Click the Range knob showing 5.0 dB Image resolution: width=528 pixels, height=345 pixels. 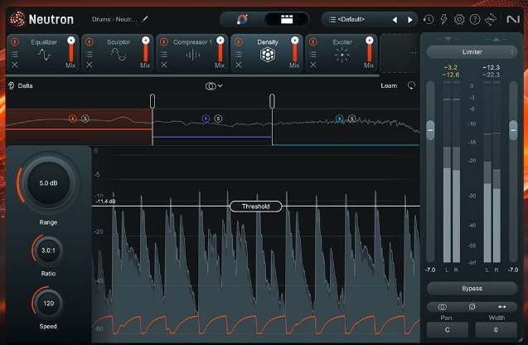tap(48, 183)
